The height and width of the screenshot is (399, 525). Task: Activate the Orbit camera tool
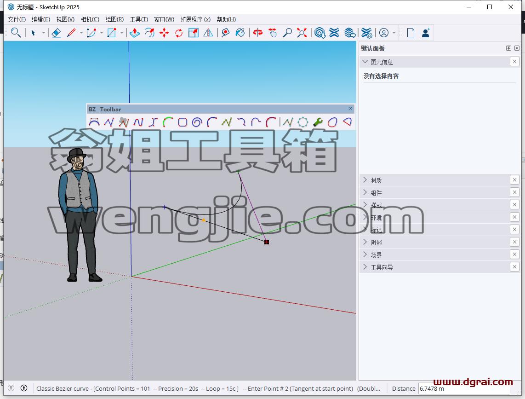[258, 33]
